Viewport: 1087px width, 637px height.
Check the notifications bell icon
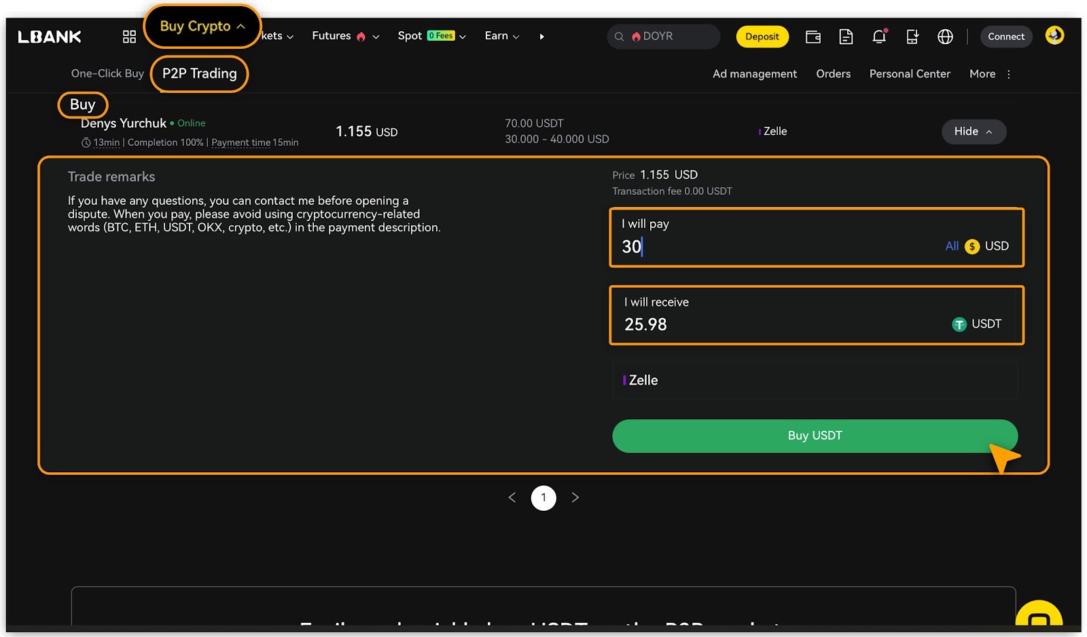pyautogui.click(x=879, y=37)
